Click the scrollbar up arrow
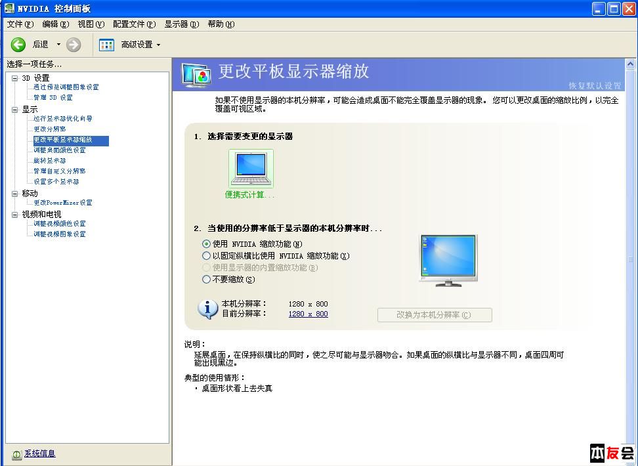638x466 pixels. 630,64
